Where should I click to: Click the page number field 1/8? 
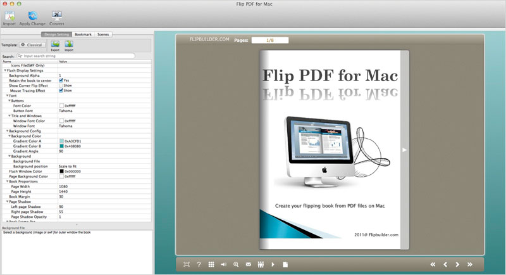point(270,40)
